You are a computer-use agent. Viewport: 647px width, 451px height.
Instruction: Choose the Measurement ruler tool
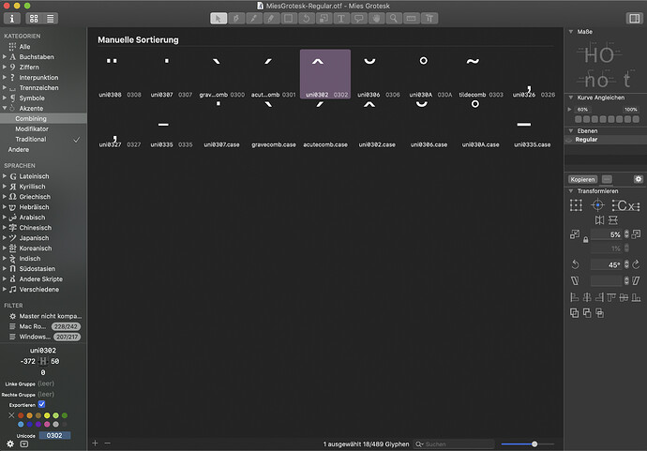pyautogui.click(x=412, y=18)
